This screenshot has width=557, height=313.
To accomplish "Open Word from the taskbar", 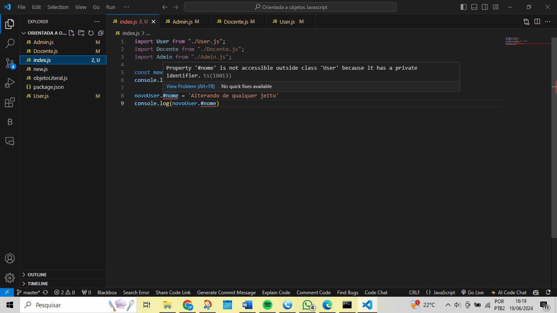I will point(248,304).
